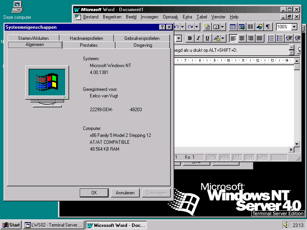The image size is (307, 230).
Task: Expand the highlight color dropdown arrow
Action: coord(223,38)
